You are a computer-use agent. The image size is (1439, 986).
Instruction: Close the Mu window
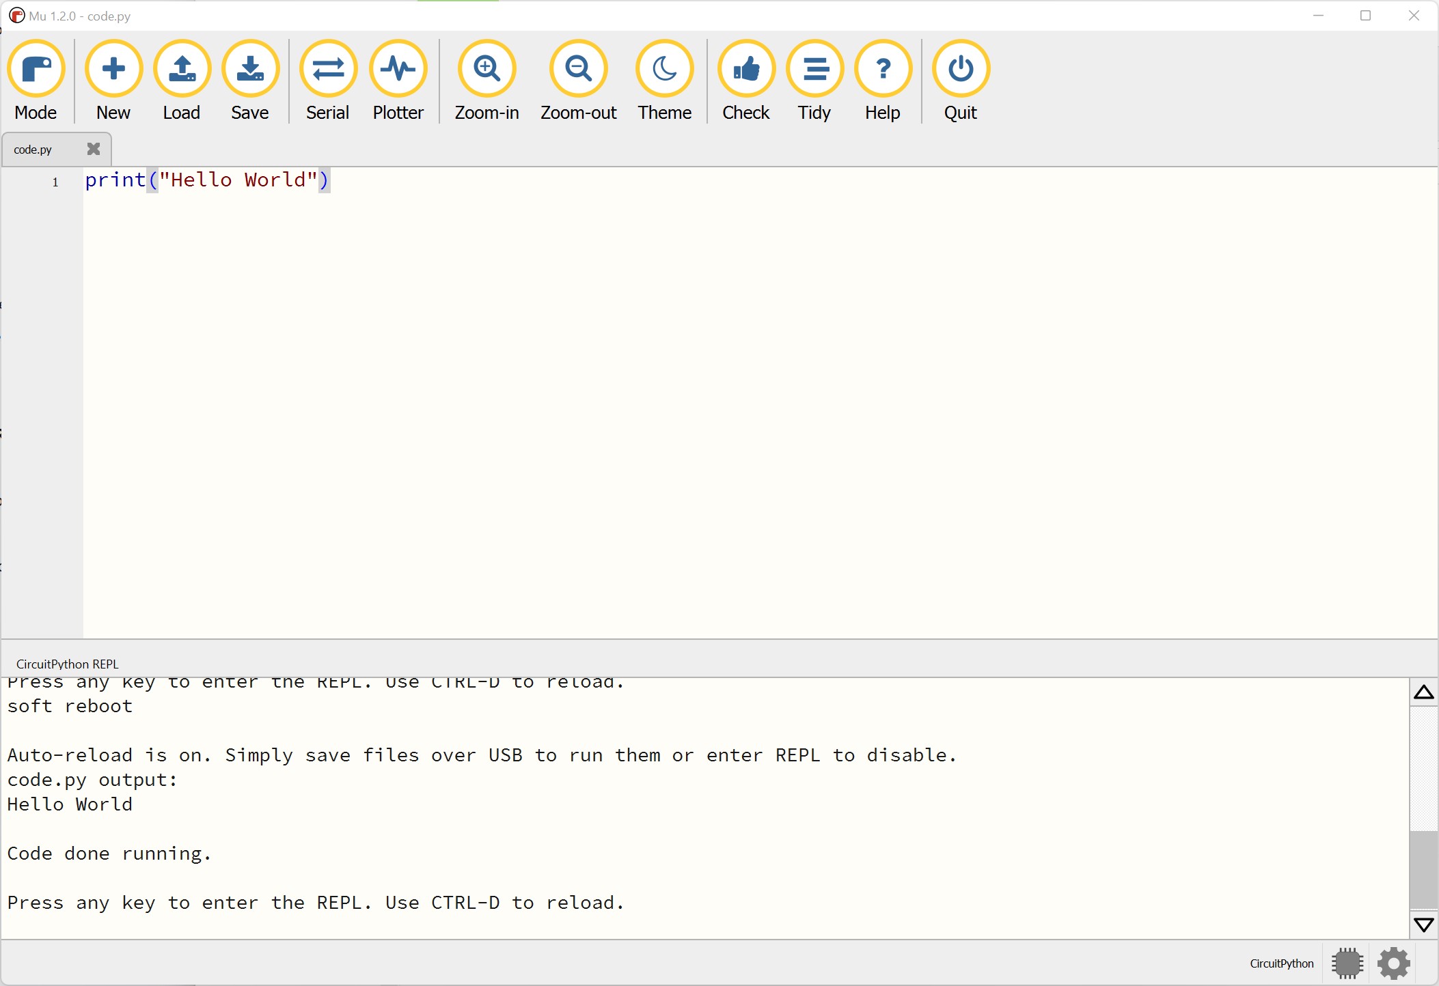[1414, 16]
